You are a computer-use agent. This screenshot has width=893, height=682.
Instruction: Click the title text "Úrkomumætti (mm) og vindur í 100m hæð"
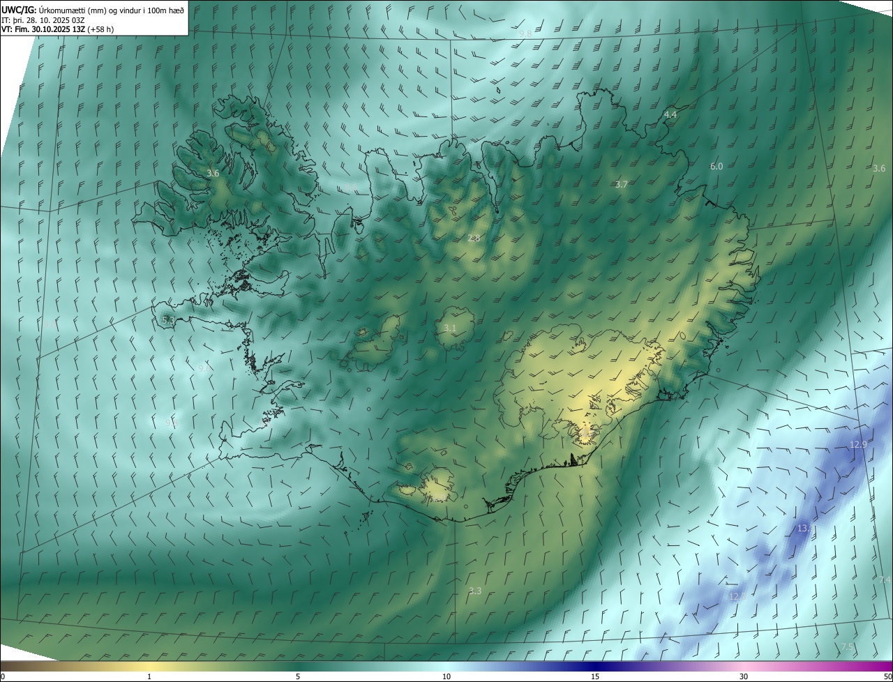[112, 10]
